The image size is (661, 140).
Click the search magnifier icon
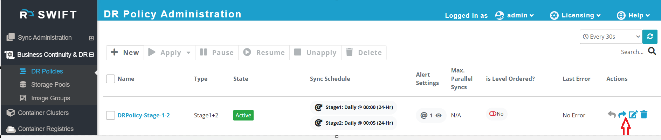[652, 51]
